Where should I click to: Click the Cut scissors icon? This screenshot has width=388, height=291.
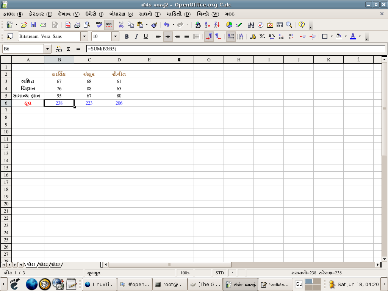(x=121, y=25)
